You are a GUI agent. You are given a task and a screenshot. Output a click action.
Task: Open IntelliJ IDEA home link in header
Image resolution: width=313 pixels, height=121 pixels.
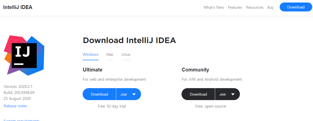pyautogui.click(x=18, y=7)
